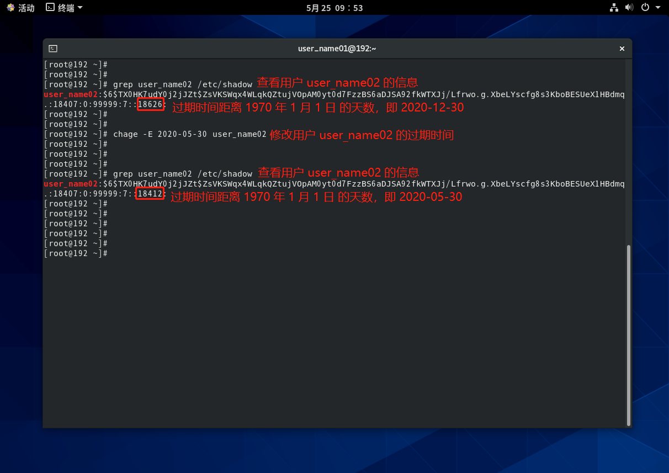Click the volume speaker icon
This screenshot has height=473, width=669.
point(629,8)
